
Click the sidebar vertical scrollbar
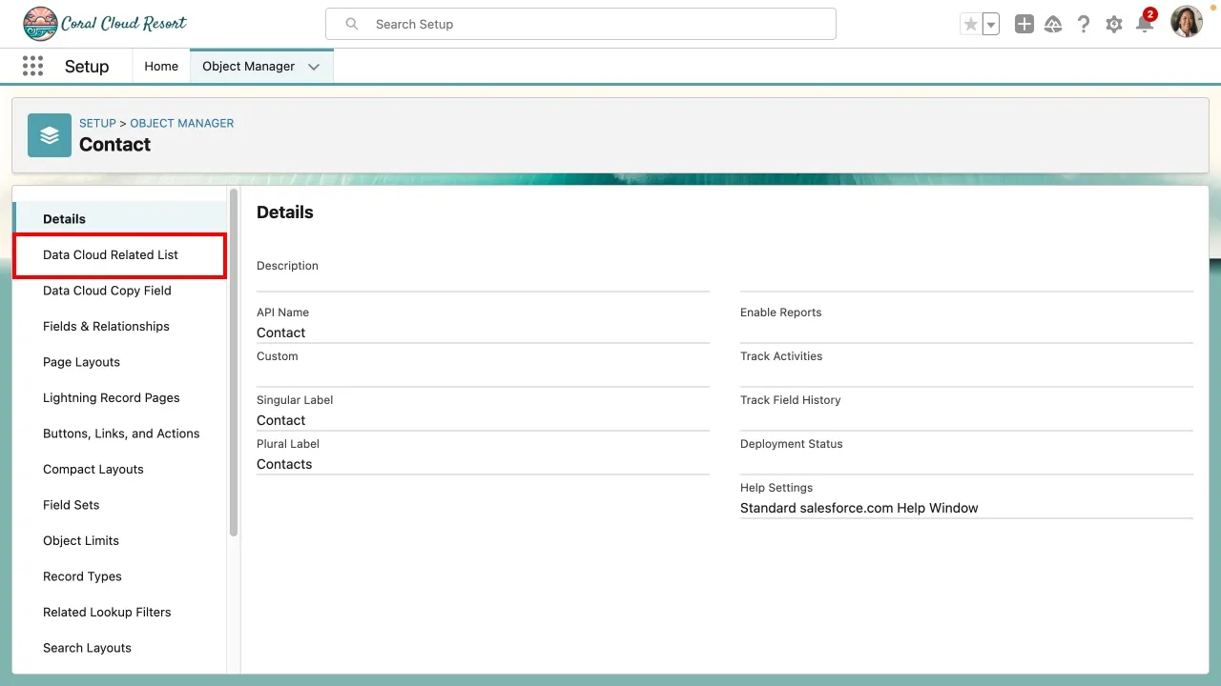[x=234, y=362]
